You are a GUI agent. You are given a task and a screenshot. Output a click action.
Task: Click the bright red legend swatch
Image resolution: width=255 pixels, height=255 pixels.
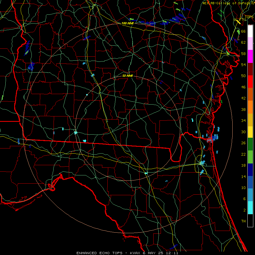(x=250, y=82)
